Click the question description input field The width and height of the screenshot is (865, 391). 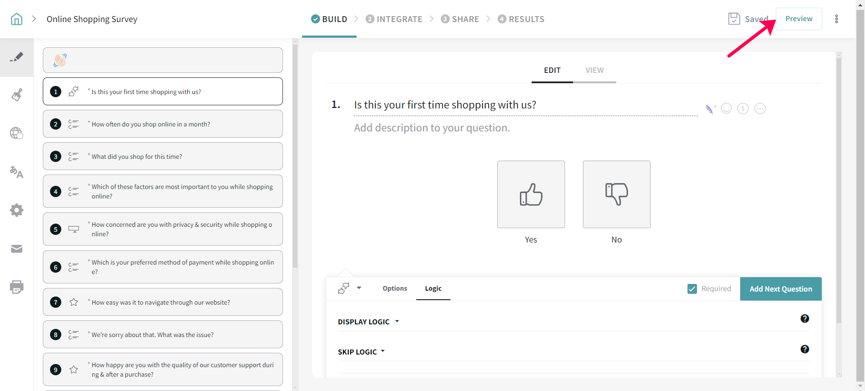pyautogui.click(x=432, y=128)
